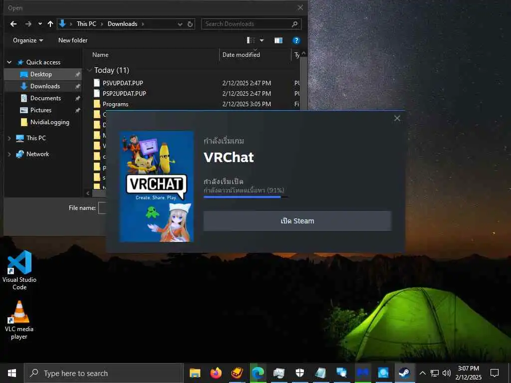This screenshot has height=383, width=511.
Task: Click the VRChat cover art thumbnail
Action: tap(157, 187)
